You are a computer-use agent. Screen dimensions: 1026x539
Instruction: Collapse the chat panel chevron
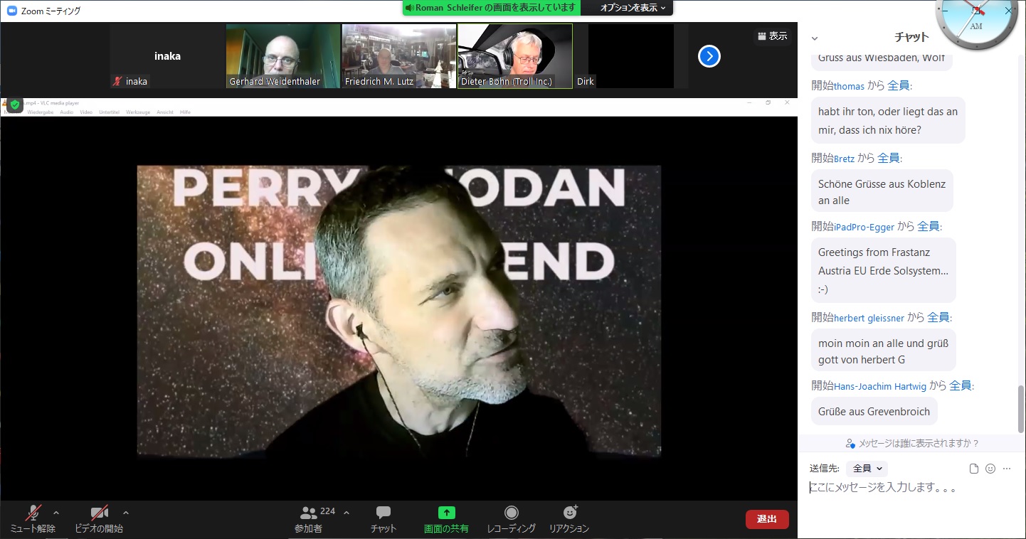[x=815, y=38]
